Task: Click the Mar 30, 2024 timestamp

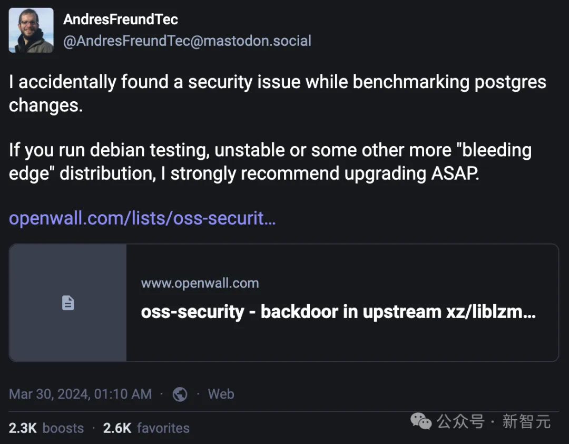Action: click(x=80, y=394)
